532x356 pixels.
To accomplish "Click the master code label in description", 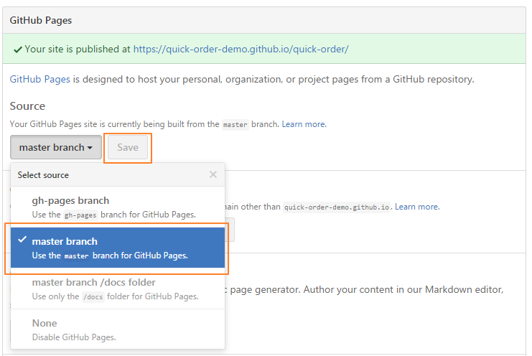I will (x=235, y=125).
